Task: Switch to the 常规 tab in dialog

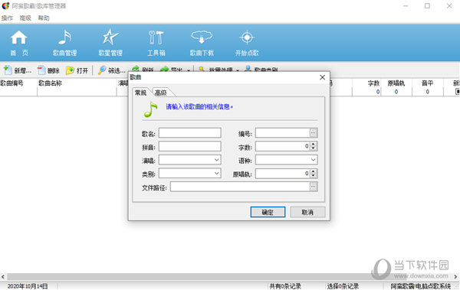Action: pyautogui.click(x=141, y=93)
